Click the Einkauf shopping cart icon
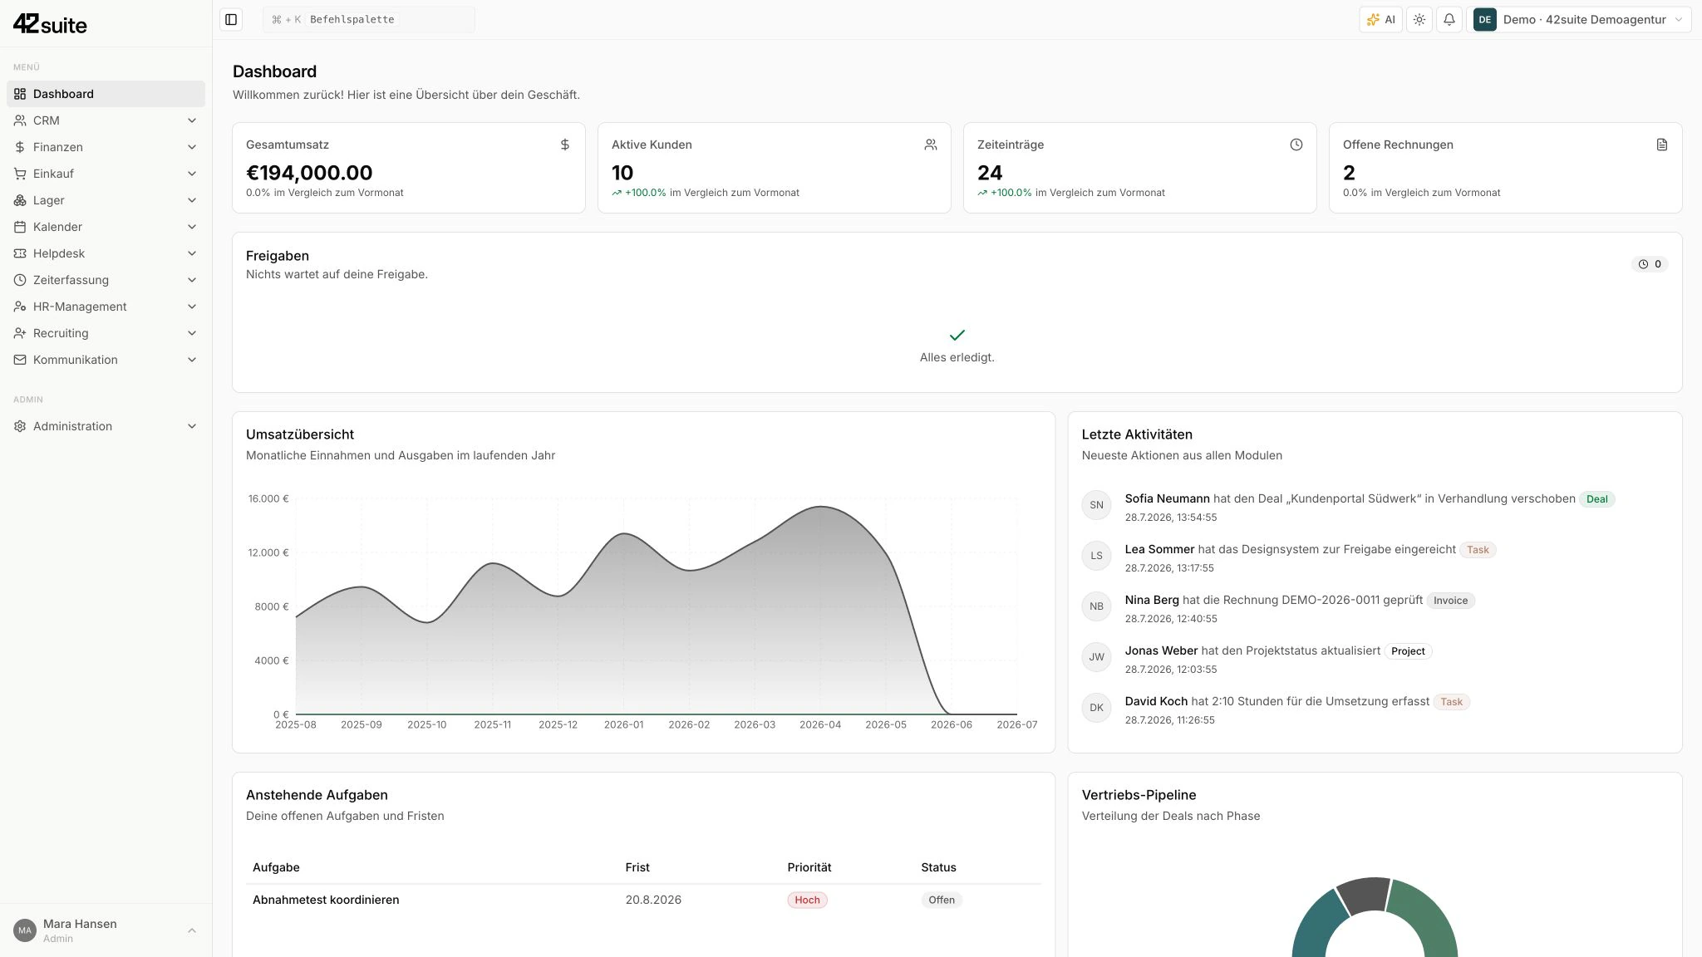 click(x=20, y=174)
